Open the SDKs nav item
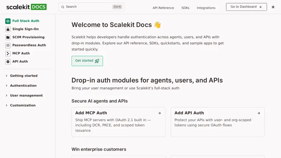Viewport: 281px width, 158px height. [x=185, y=8]
